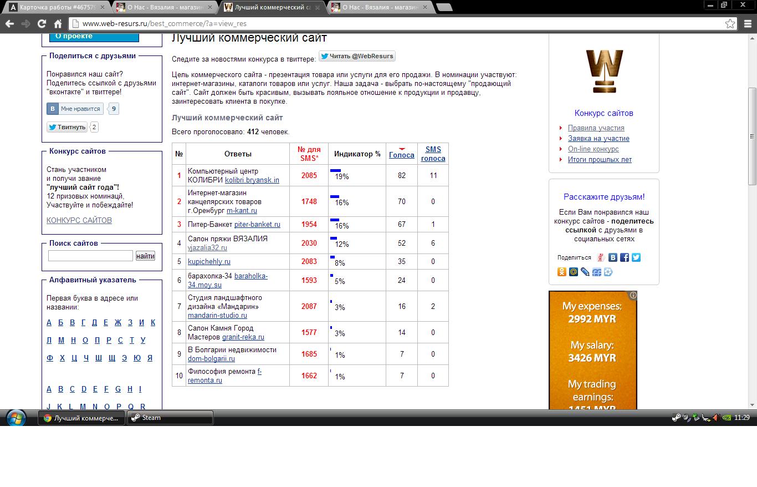Switch to second tab О Нас - Вязалия
757x487 pixels.
tap(165, 7)
